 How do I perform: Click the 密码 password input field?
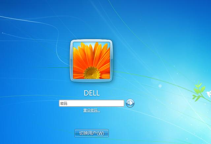92,103
